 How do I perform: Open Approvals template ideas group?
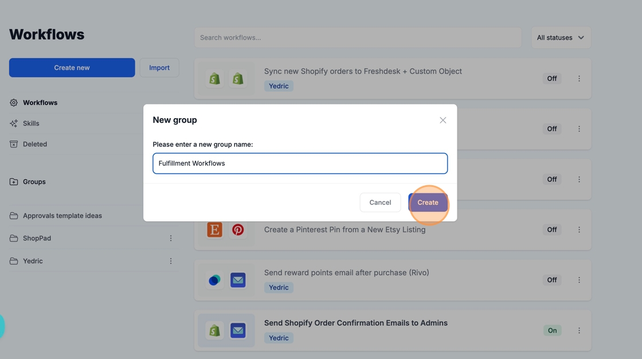pos(62,216)
